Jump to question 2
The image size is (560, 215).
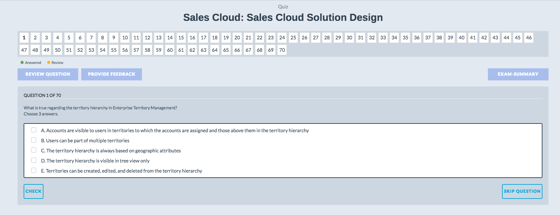pos(35,38)
